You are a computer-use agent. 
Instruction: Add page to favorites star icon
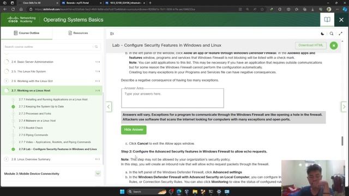pos(262,9)
